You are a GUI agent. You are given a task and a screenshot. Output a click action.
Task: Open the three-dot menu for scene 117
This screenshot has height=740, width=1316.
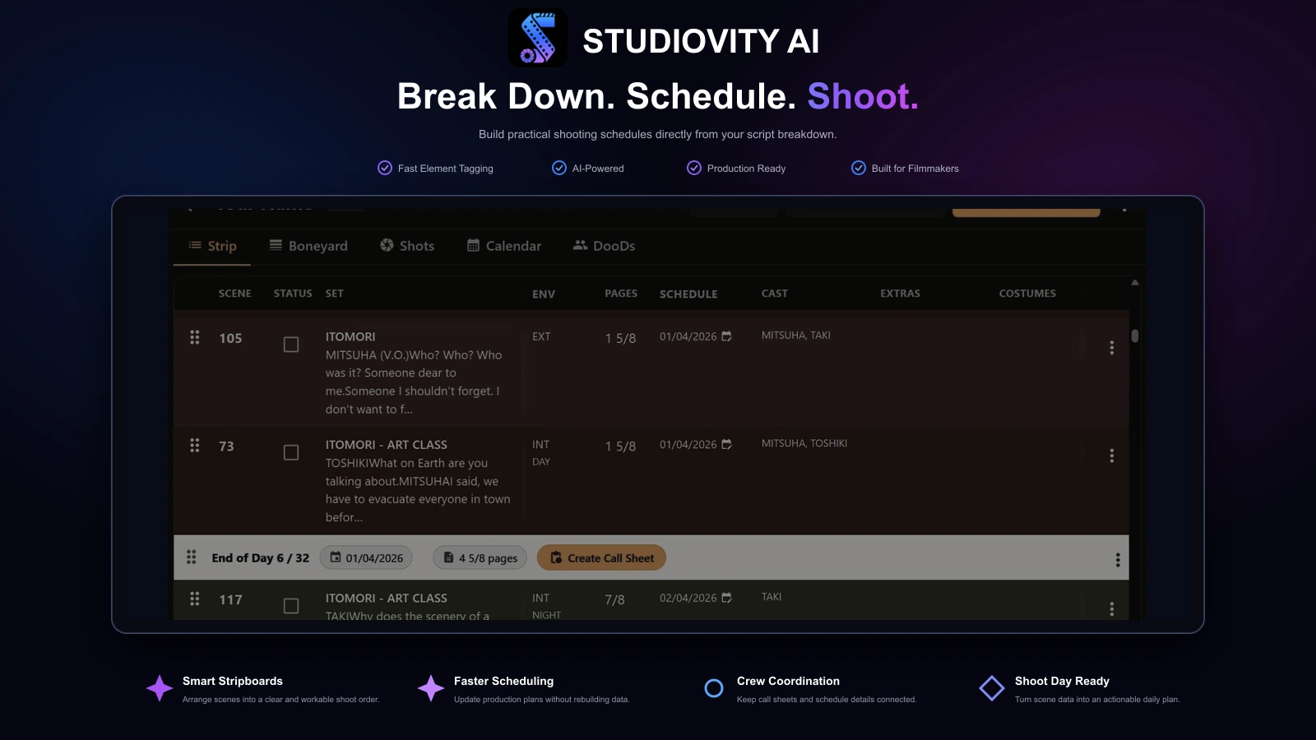tap(1112, 609)
